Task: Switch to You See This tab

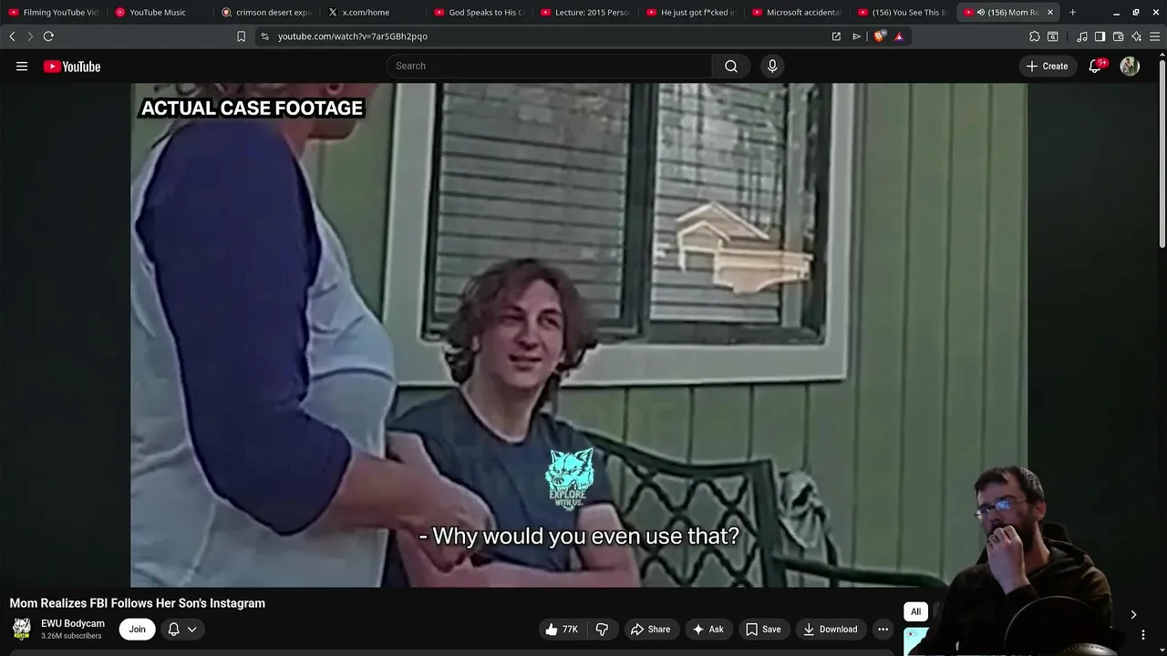Action: click(903, 13)
